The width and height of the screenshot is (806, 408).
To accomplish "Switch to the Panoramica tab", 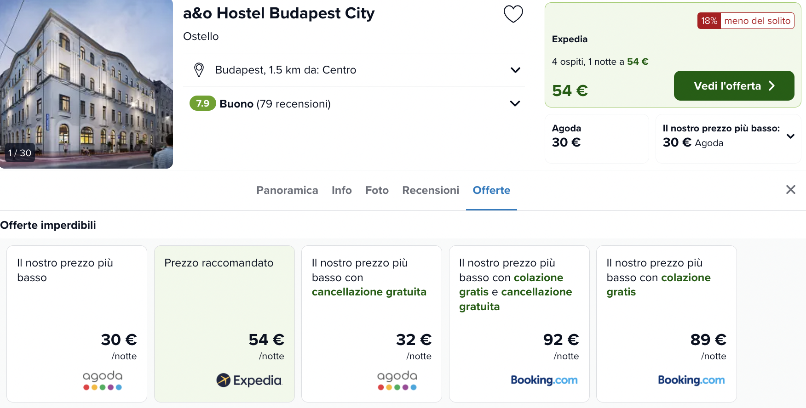I will coord(287,190).
